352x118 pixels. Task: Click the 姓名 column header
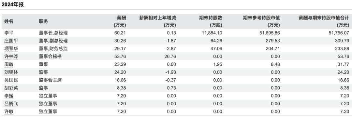9,21
